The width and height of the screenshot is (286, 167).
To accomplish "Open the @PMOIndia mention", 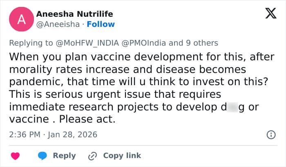I will pos(140,43).
